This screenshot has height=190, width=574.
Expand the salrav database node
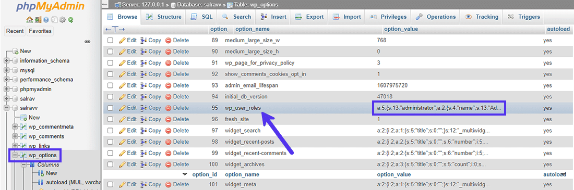[6, 99]
